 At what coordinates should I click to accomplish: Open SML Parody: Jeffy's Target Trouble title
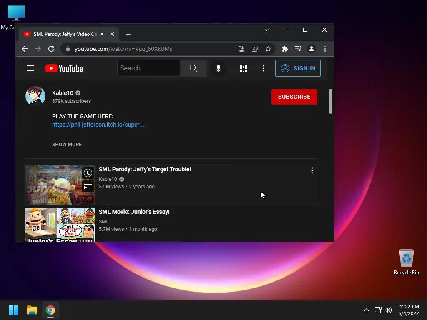tap(145, 169)
